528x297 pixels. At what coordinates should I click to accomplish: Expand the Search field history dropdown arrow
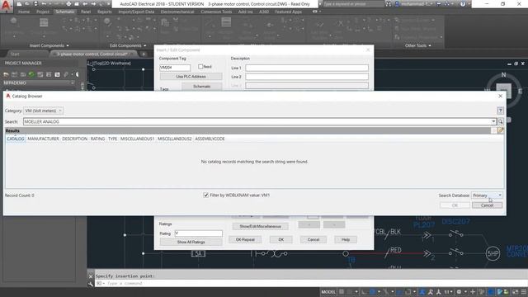[493, 121]
